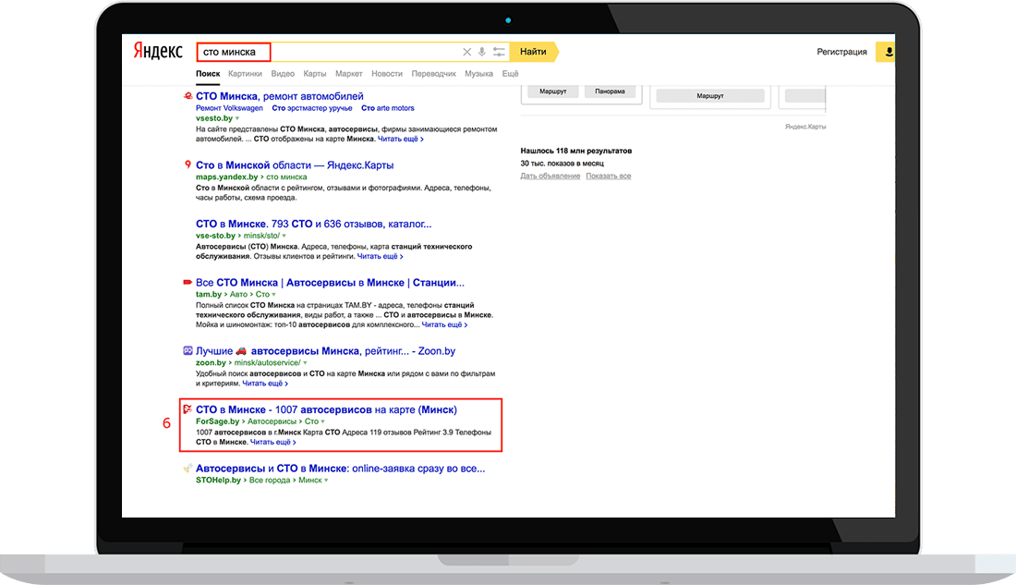Screen dimensions: 1016x585
Task: Expand the dropdown arrow after zoon.by minsk/autoservice/
Action: coord(305,363)
